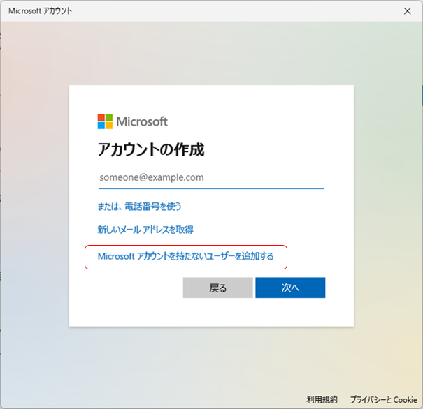Click the blue square of Microsoft logo
423x409 pixels.
[x=101, y=126]
